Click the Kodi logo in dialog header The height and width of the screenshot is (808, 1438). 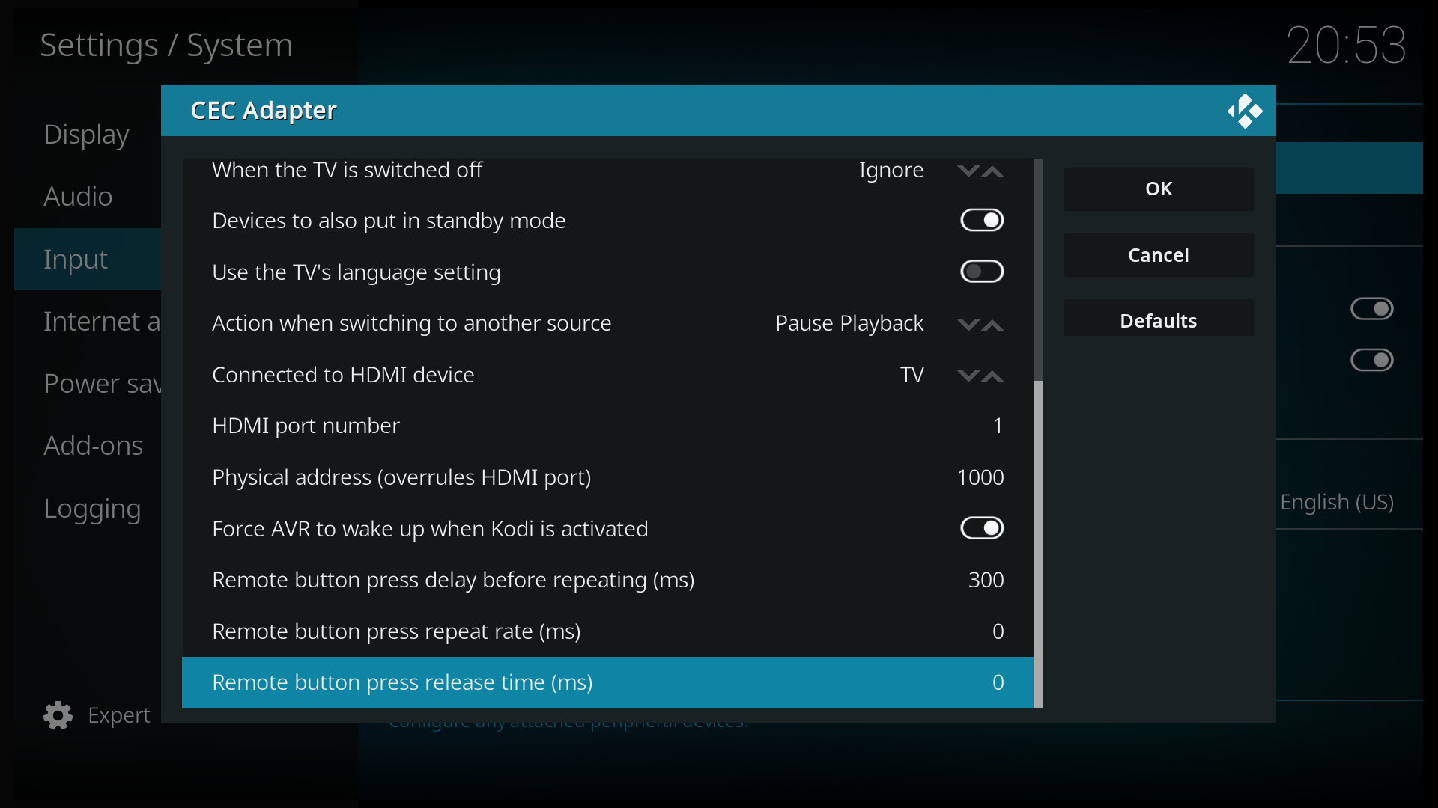1245,111
